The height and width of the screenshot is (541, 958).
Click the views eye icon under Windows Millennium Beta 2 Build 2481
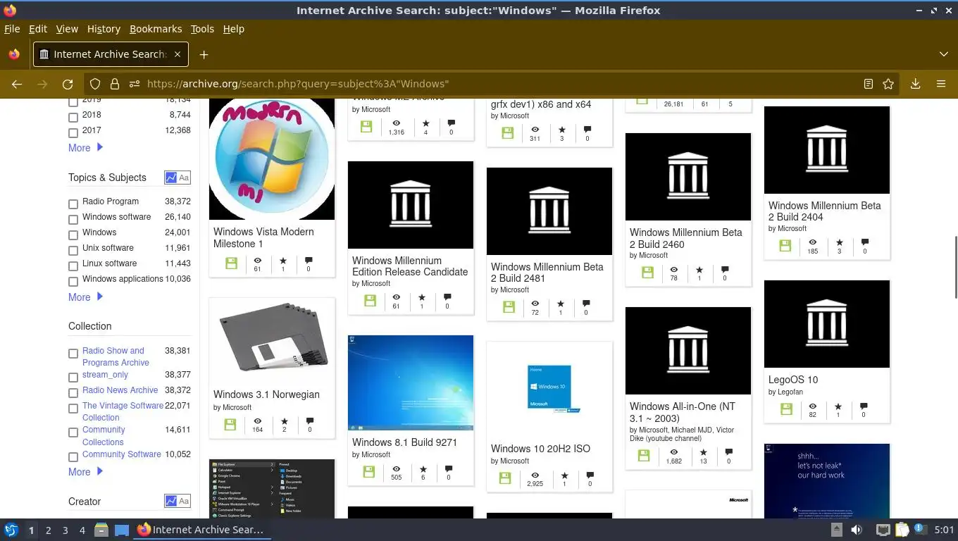point(535,304)
